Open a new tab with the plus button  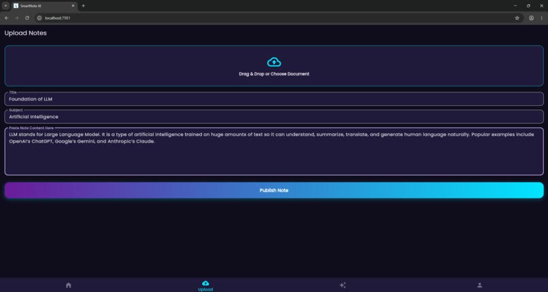[83, 5]
